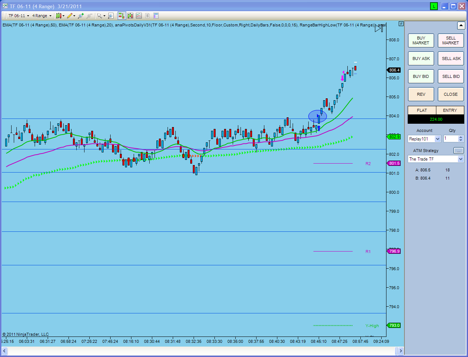The width and height of the screenshot is (468, 357).
Task: Click the ATM Strategy ellipsis button
Action: pos(458,151)
